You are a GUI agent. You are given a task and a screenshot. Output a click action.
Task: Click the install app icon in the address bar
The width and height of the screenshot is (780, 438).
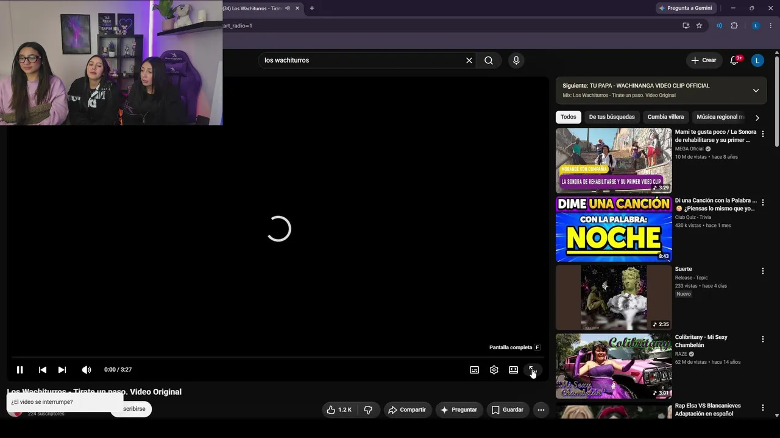point(686,26)
